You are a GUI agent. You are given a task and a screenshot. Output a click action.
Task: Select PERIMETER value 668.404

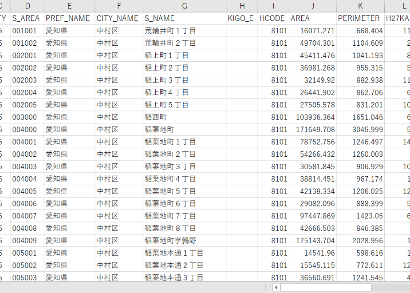[x=360, y=31]
